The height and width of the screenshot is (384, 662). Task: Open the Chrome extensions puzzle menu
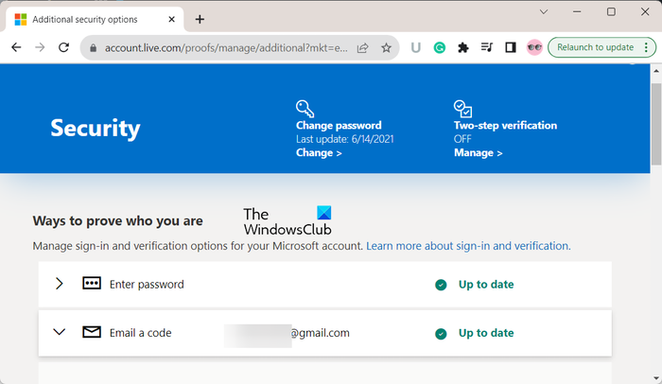tap(463, 47)
